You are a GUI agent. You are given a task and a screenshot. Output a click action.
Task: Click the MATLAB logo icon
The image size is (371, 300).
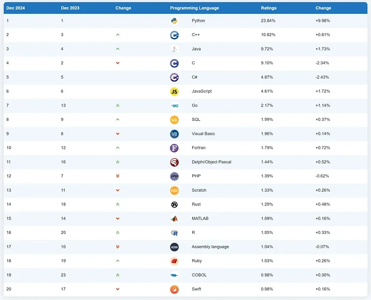[174, 219]
